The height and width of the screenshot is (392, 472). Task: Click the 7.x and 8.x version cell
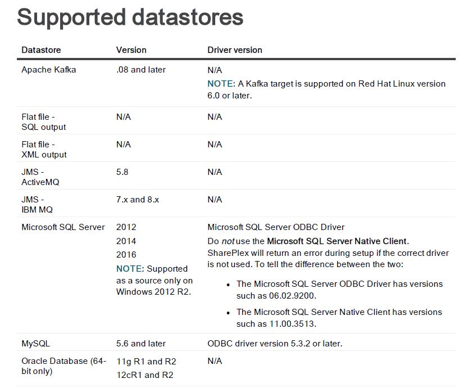[x=138, y=200]
